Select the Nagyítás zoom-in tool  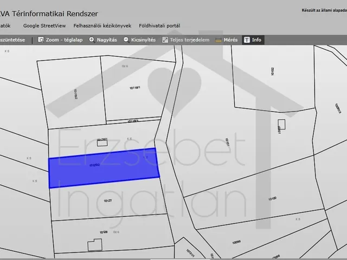point(103,40)
